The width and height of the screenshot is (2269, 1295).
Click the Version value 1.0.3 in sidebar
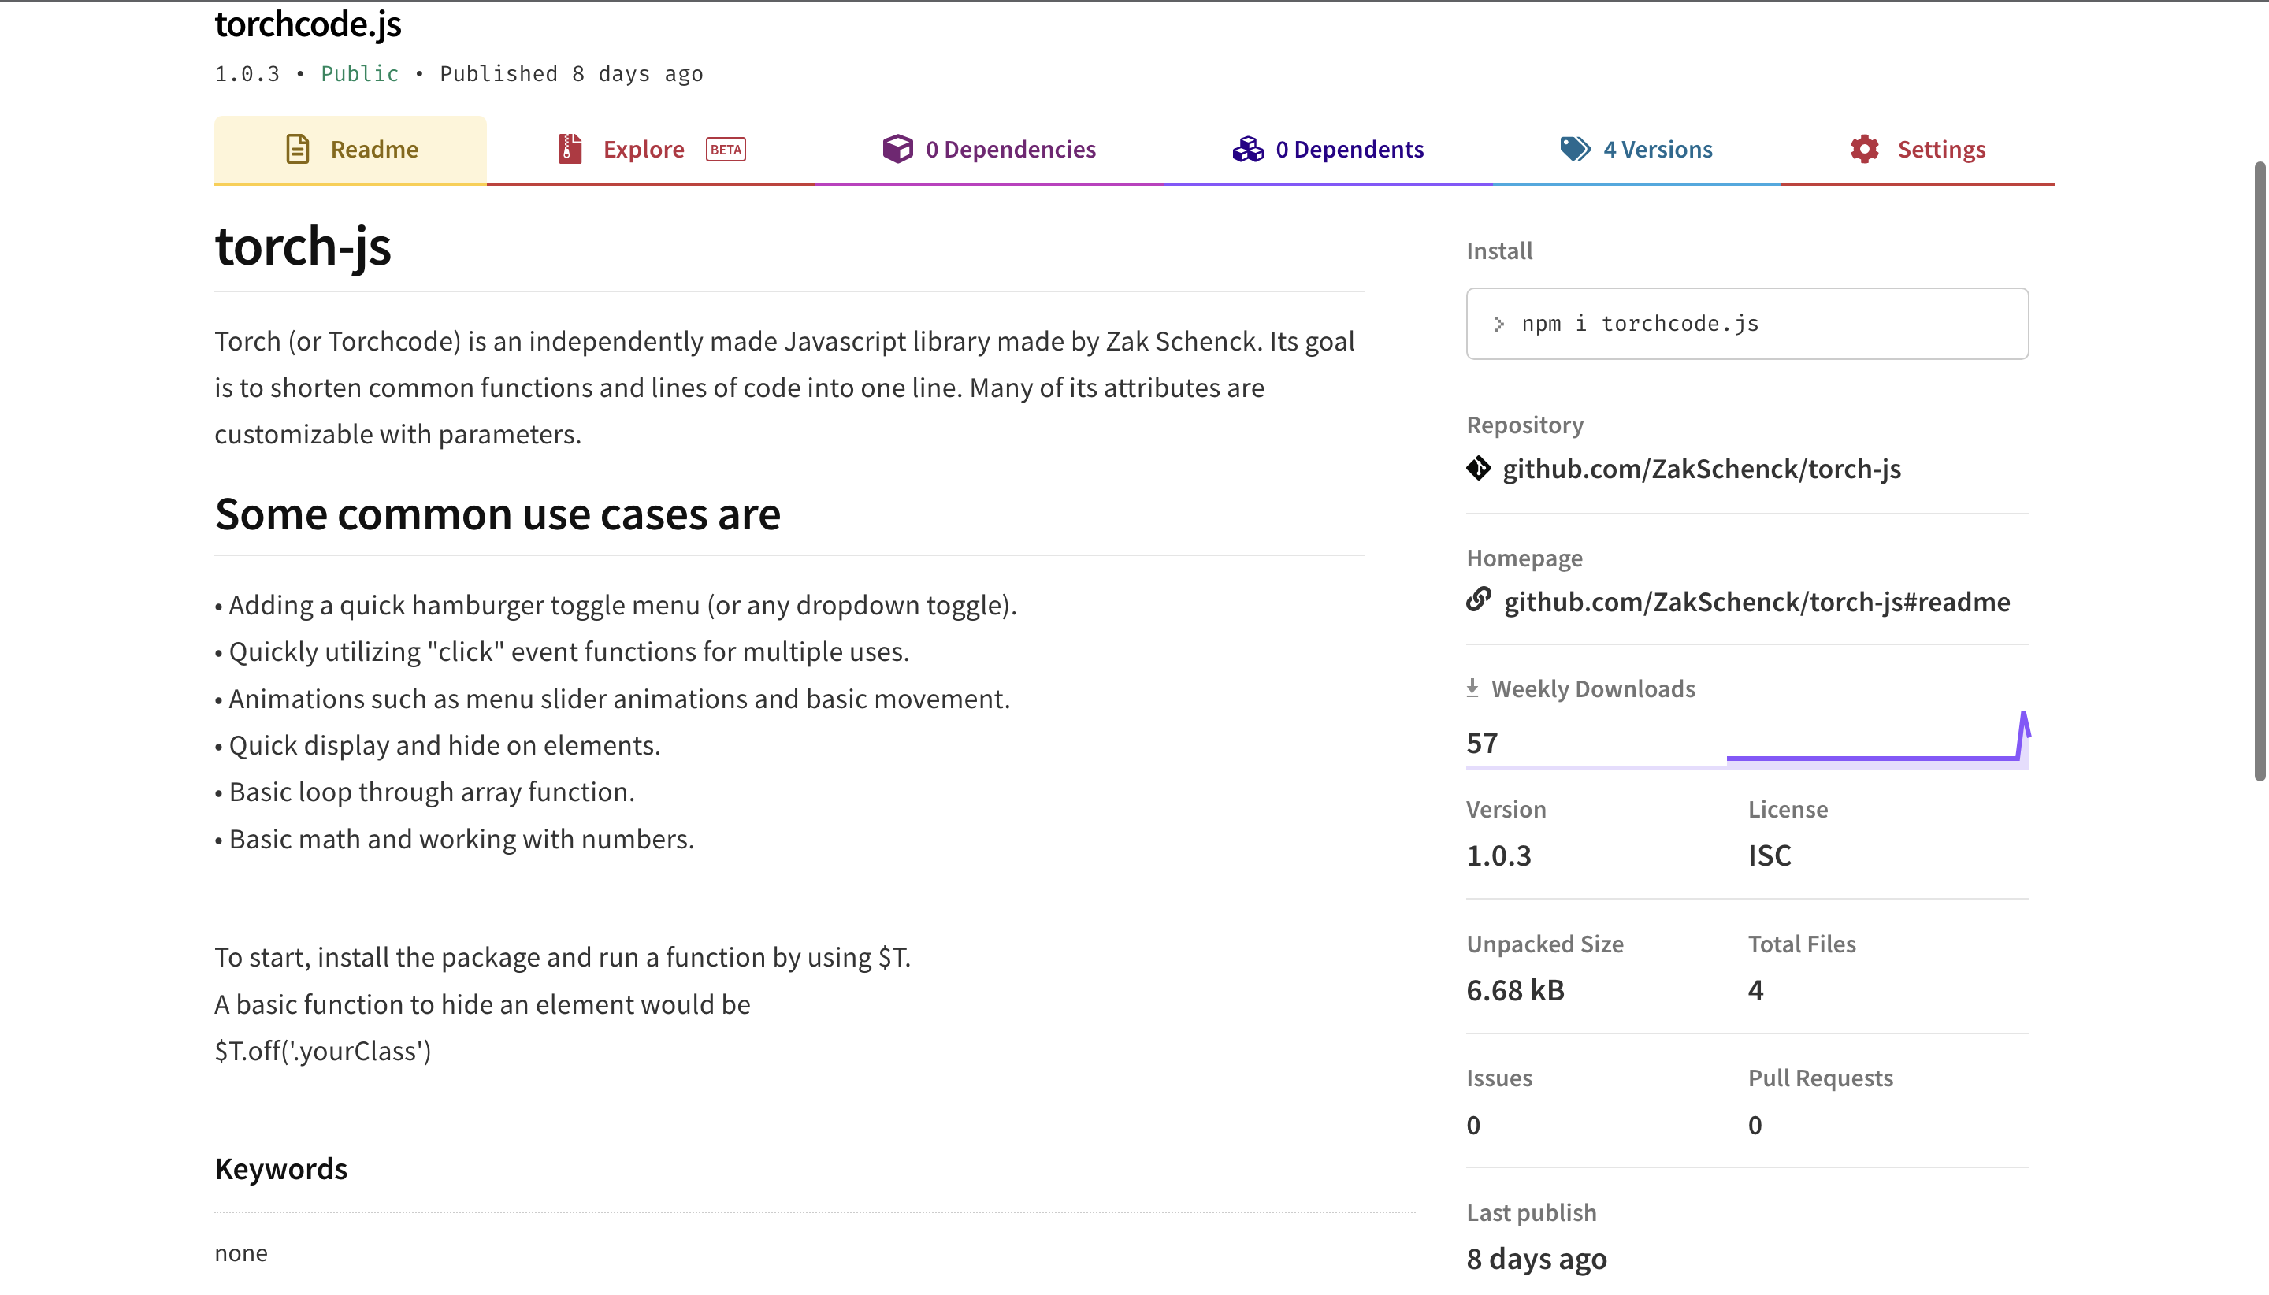click(x=1498, y=855)
